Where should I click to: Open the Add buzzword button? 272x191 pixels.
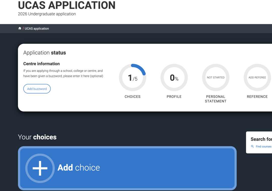pyautogui.click(x=37, y=89)
